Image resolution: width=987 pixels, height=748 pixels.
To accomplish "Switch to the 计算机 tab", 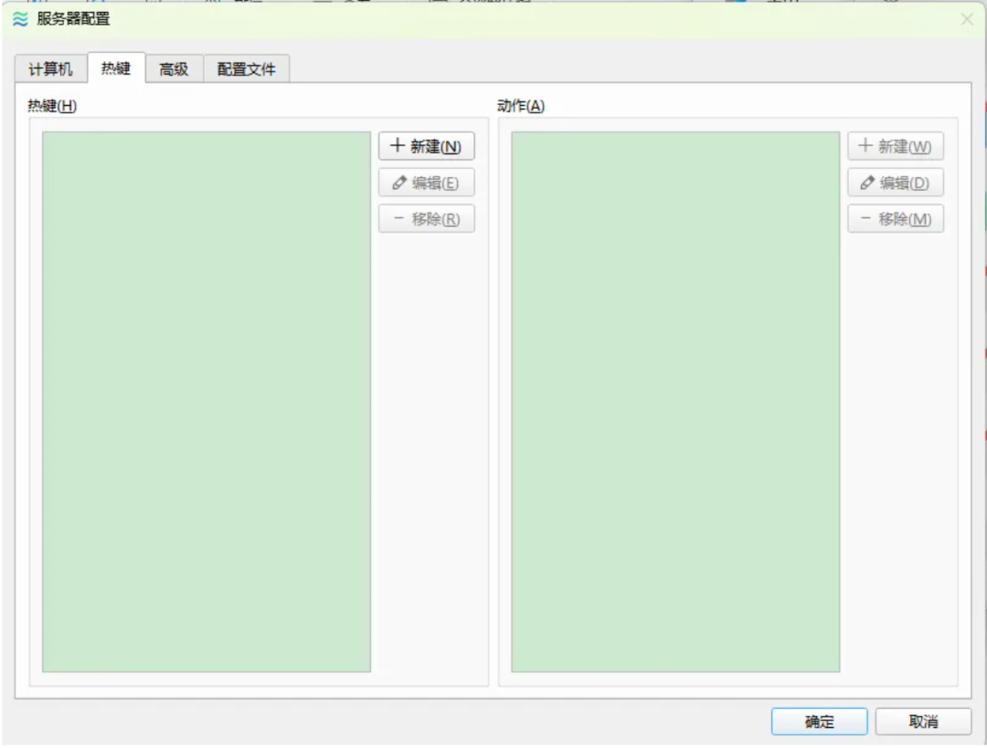I will point(53,68).
